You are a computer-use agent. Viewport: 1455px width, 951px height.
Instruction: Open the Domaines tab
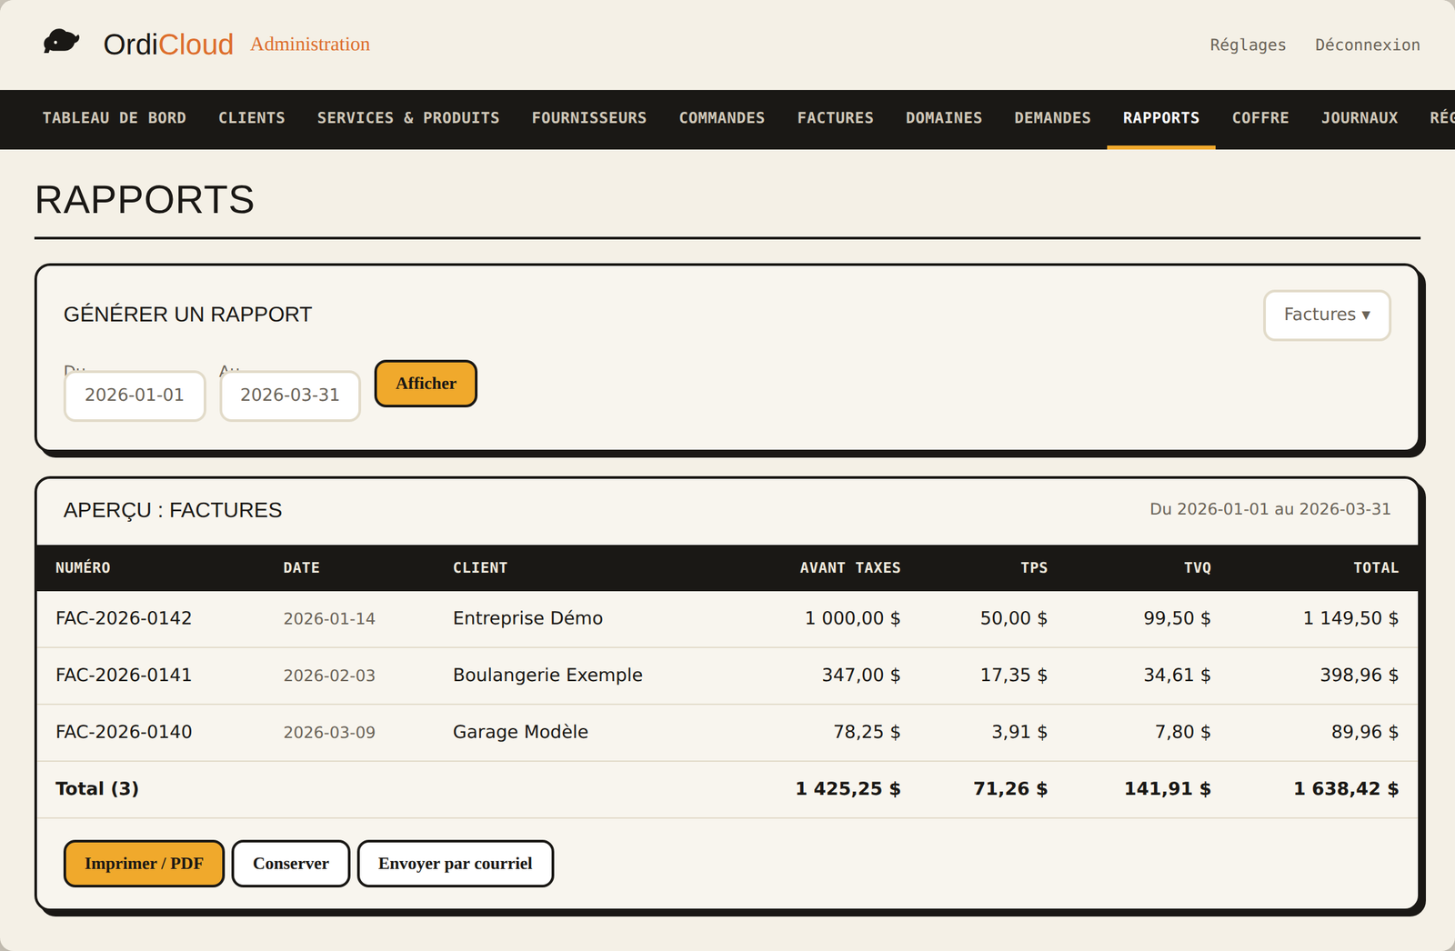click(x=944, y=118)
